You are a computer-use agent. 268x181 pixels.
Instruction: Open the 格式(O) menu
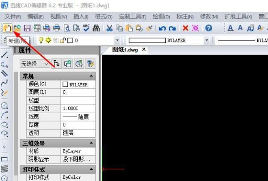(x=104, y=17)
